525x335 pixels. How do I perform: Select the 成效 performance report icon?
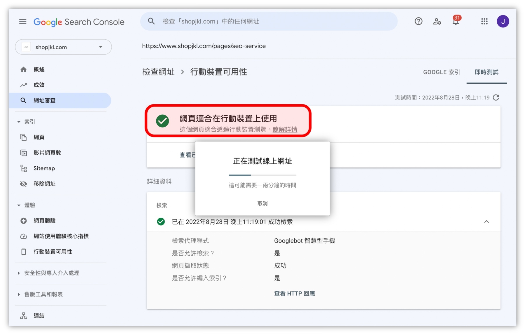point(24,85)
